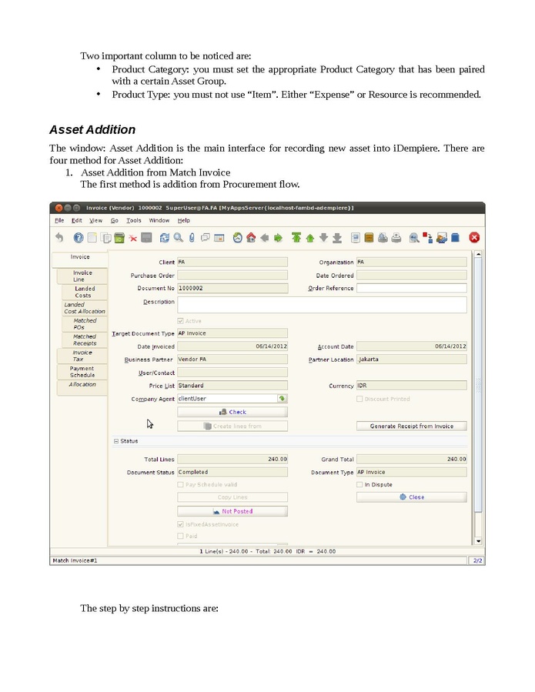This screenshot has width=535, height=692.
Task: Open the Company Agent lookup button
Action: tap(283, 399)
